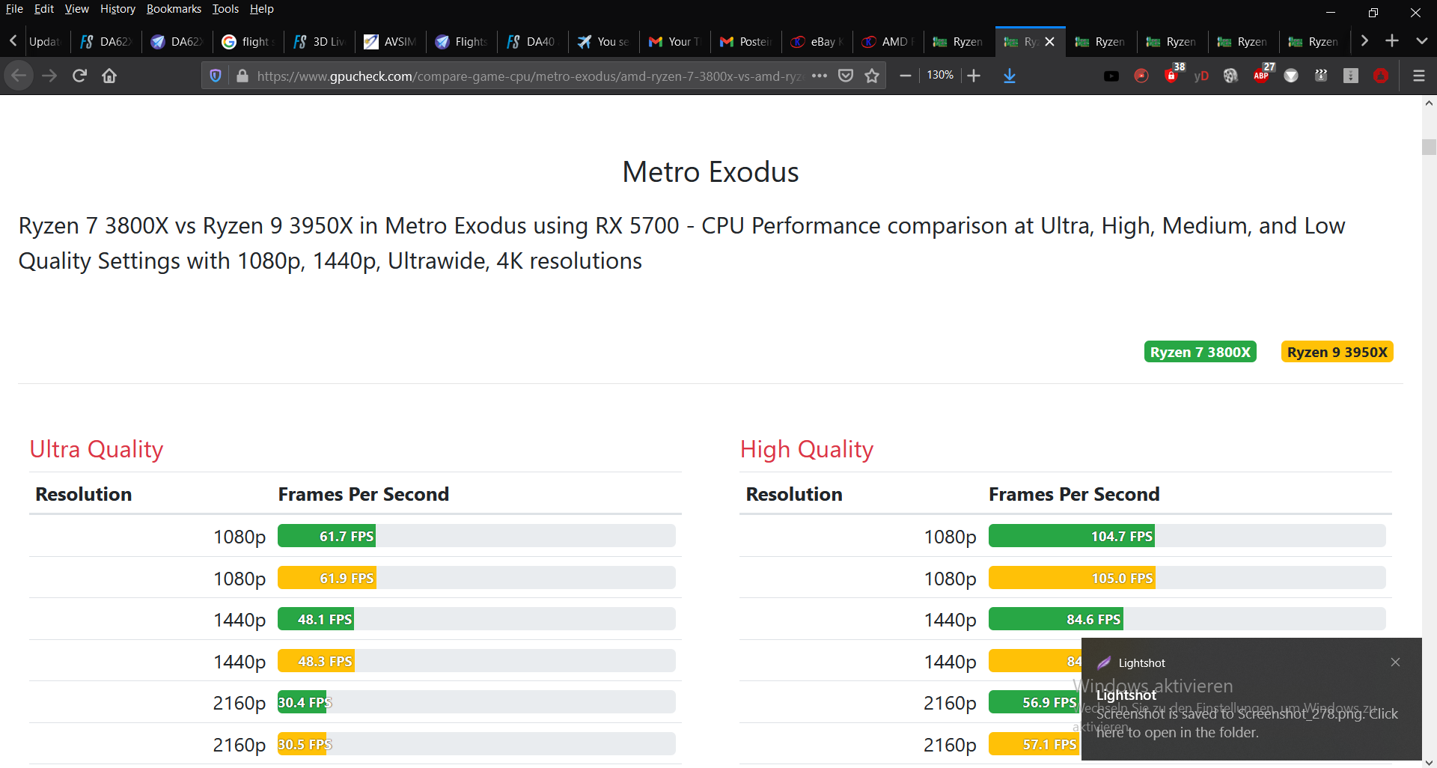This screenshot has height=768, width=1437.
Task: Open the History menu
Action: [118, 9]
